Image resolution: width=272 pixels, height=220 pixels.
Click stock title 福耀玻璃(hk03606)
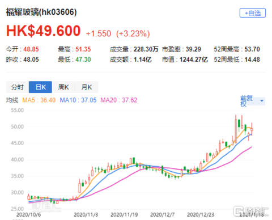(x=41, y=12)
